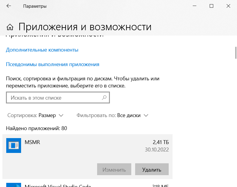Click the Параметры window title
Image resolution: width=237 pixels, height=187 pixels.
tap(35, 6)
